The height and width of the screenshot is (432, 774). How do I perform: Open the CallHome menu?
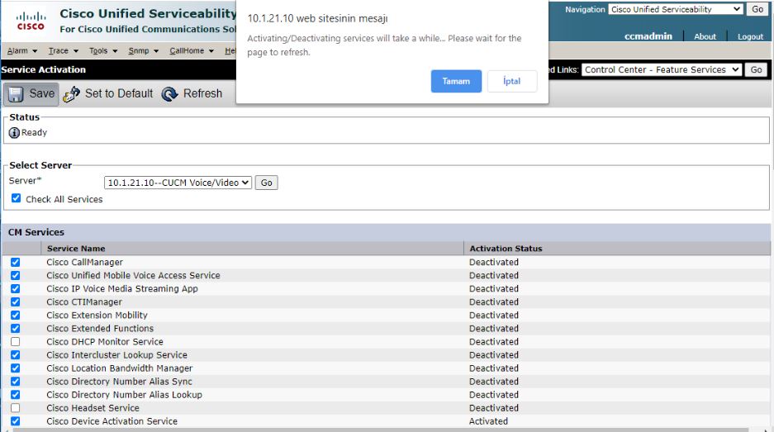pos(192,51)
